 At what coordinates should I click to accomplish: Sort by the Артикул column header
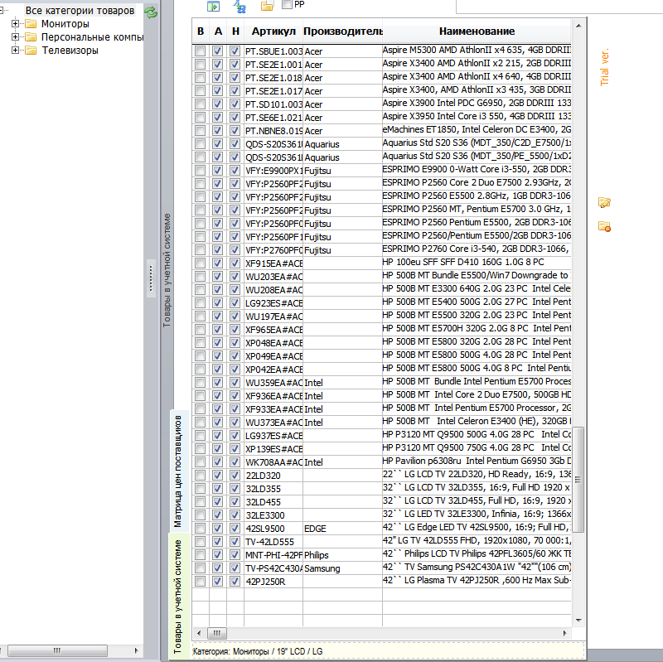(x=273, y=31)
